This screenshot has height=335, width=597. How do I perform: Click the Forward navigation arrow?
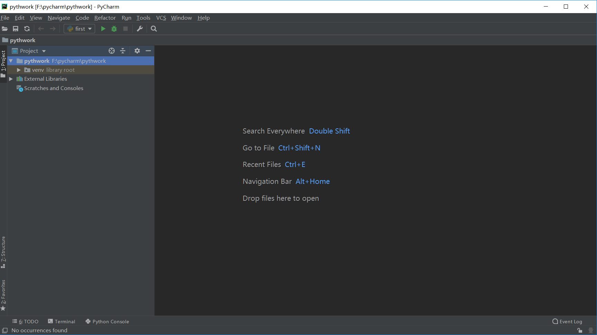53,29
